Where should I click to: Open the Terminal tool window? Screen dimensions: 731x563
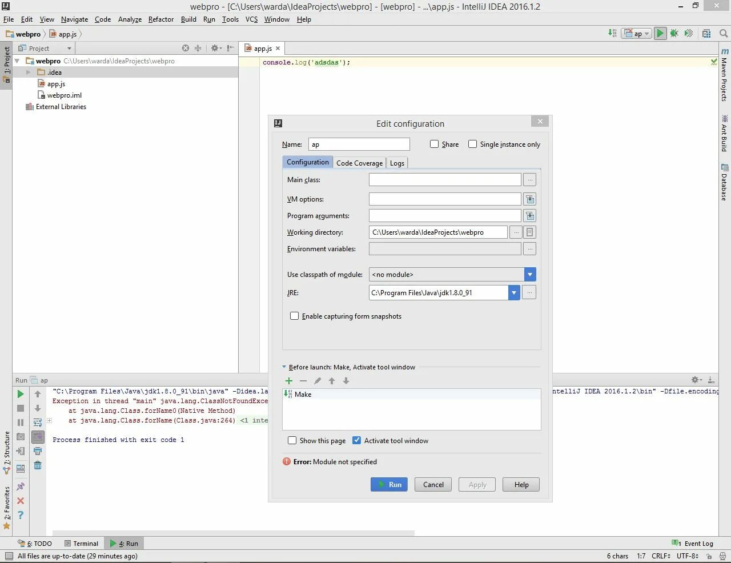[81, 544]
